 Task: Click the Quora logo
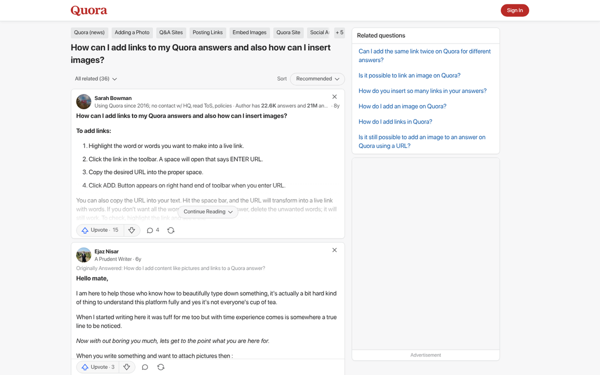(88, 10)
